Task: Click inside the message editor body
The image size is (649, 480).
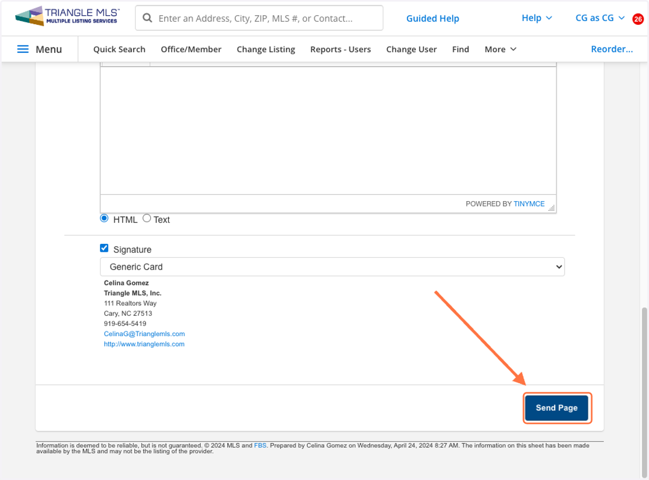Action: click(x=328, y=130)
